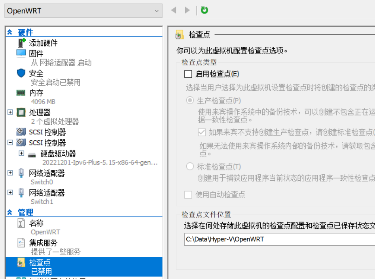This screenshot has height=279, width=375.
Task: Click the 提供了一些服务 text
Action: click(x=55, y=252)
